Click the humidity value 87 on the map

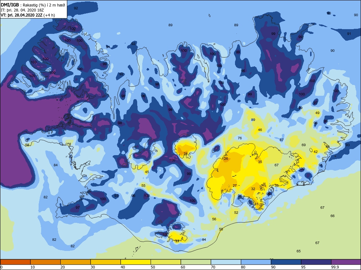point(282,140)
